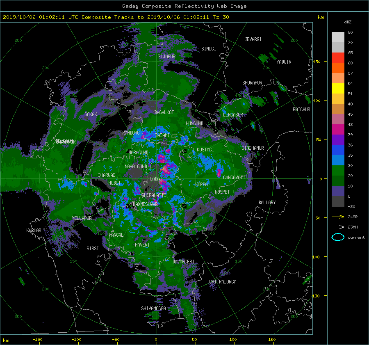Viewport: 369px width, 345px height.
Task: Click the LAXMESHWAR city label
Action: click(x=145, y=204)
